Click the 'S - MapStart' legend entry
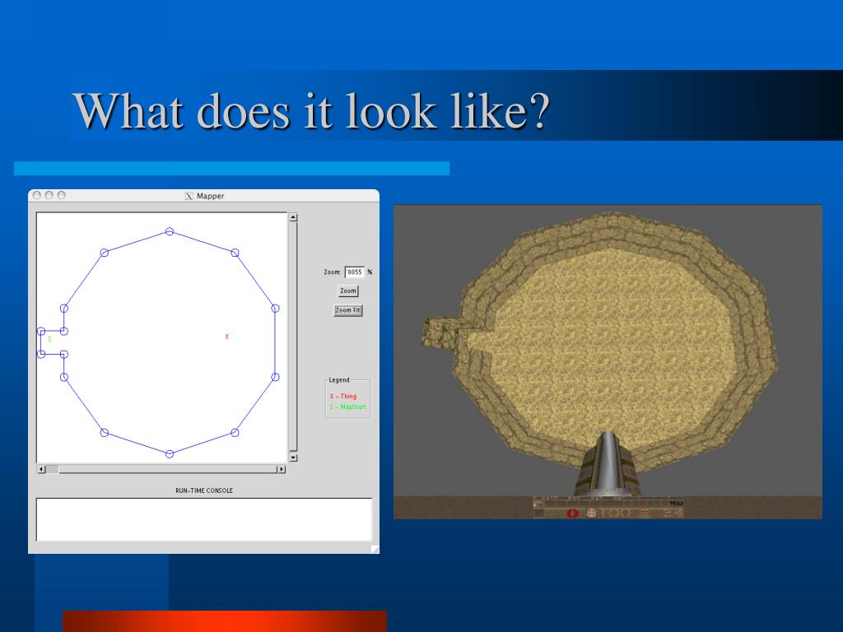 click(x=347, y=407)
